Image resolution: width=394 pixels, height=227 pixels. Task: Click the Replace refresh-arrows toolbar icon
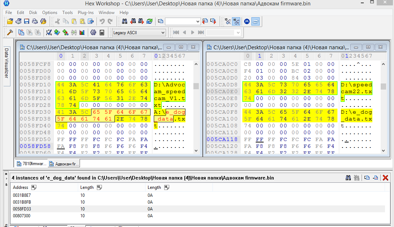pos(149,22)
